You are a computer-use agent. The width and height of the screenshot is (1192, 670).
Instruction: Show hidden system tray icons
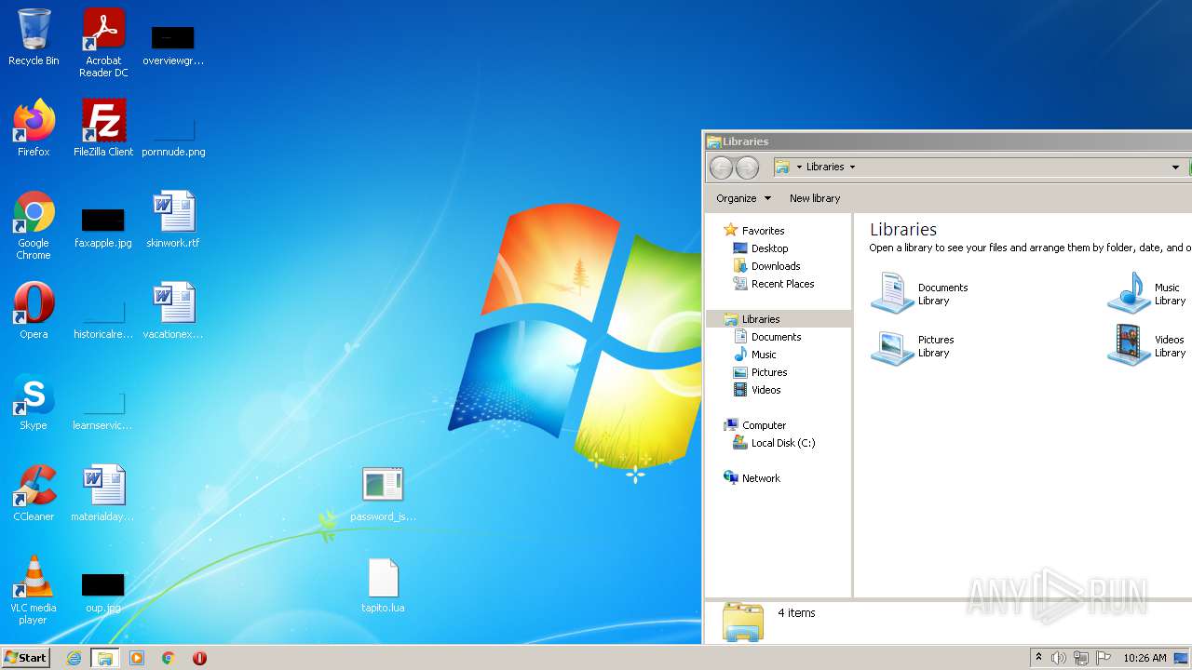click(1038, 658)
